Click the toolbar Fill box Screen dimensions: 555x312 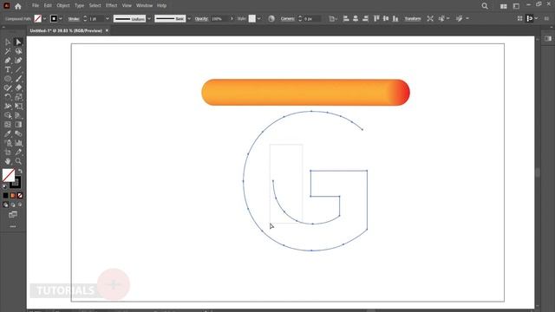tap(9, 175)
